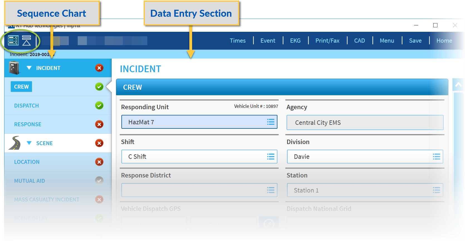
Task: Select the MUTUAL AID step in the sidebar
Action: [30, 181]
